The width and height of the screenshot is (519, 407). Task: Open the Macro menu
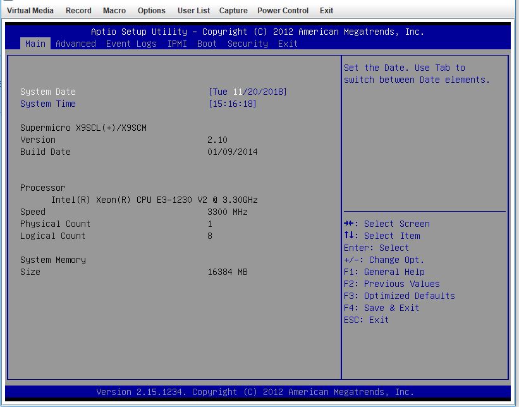click(114, 11)
